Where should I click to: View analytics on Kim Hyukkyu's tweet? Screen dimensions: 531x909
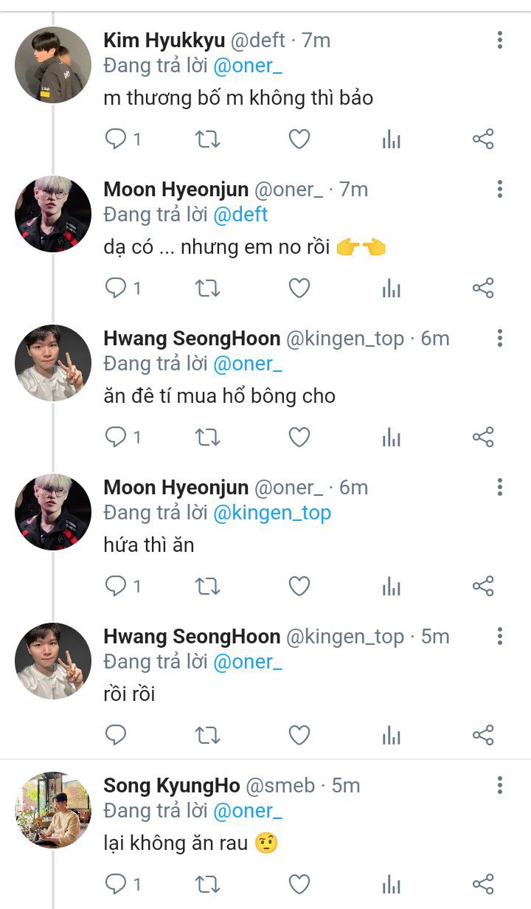point(391,139)
